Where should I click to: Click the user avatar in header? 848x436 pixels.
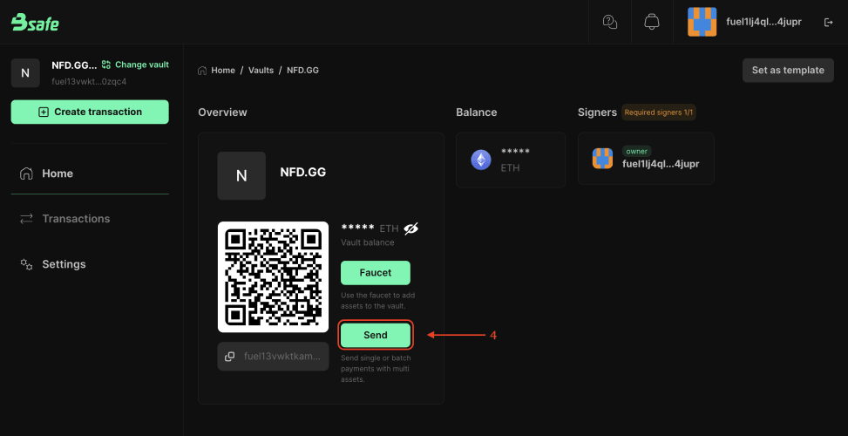(x=702, y=22)
